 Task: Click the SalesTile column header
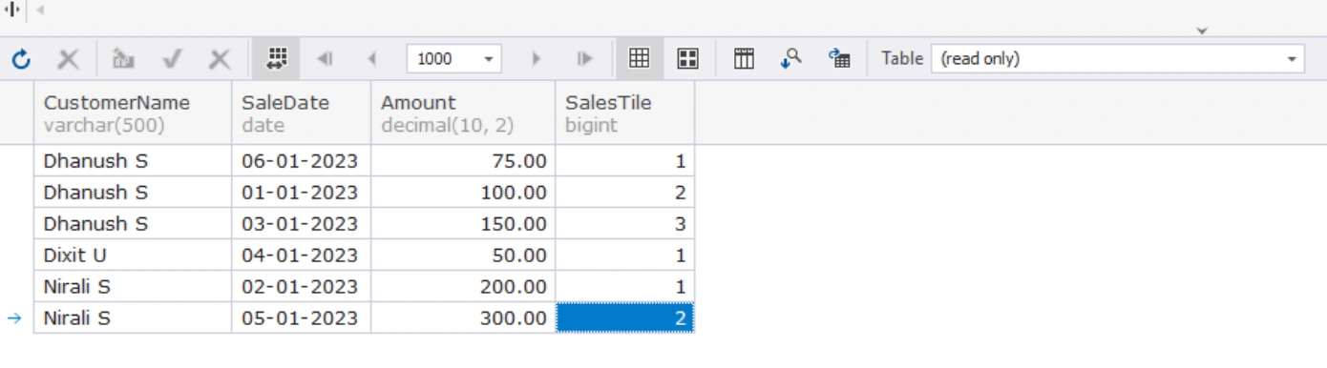point(625,112)
